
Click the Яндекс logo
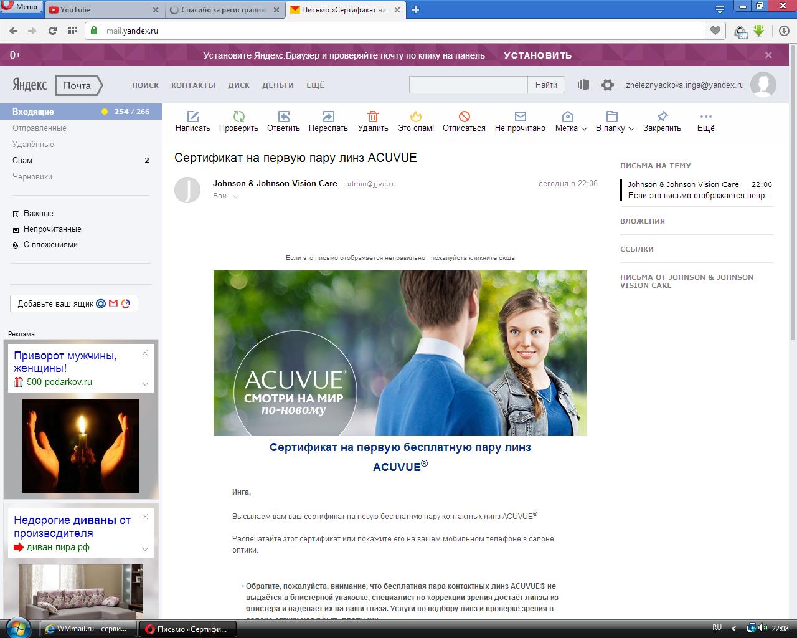[x=29, y=85]
